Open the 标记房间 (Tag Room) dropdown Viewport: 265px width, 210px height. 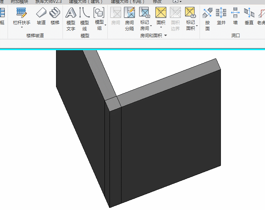click(150, 26)
